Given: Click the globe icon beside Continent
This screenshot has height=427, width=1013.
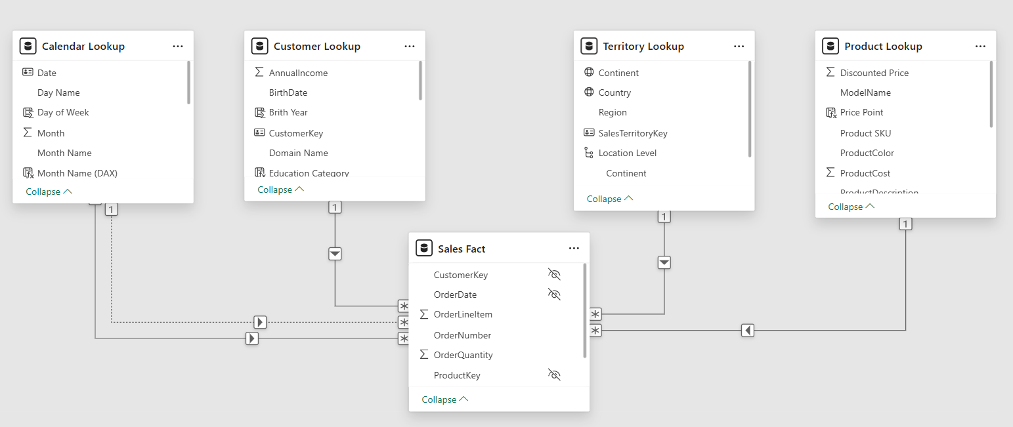Looking at the screenshot, I should [589, 72].
